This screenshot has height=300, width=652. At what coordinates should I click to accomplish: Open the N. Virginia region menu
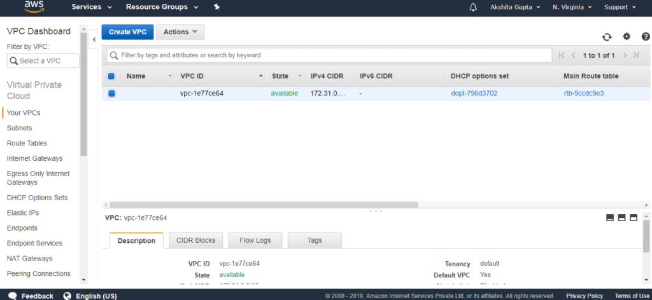(x=572, y=7)
